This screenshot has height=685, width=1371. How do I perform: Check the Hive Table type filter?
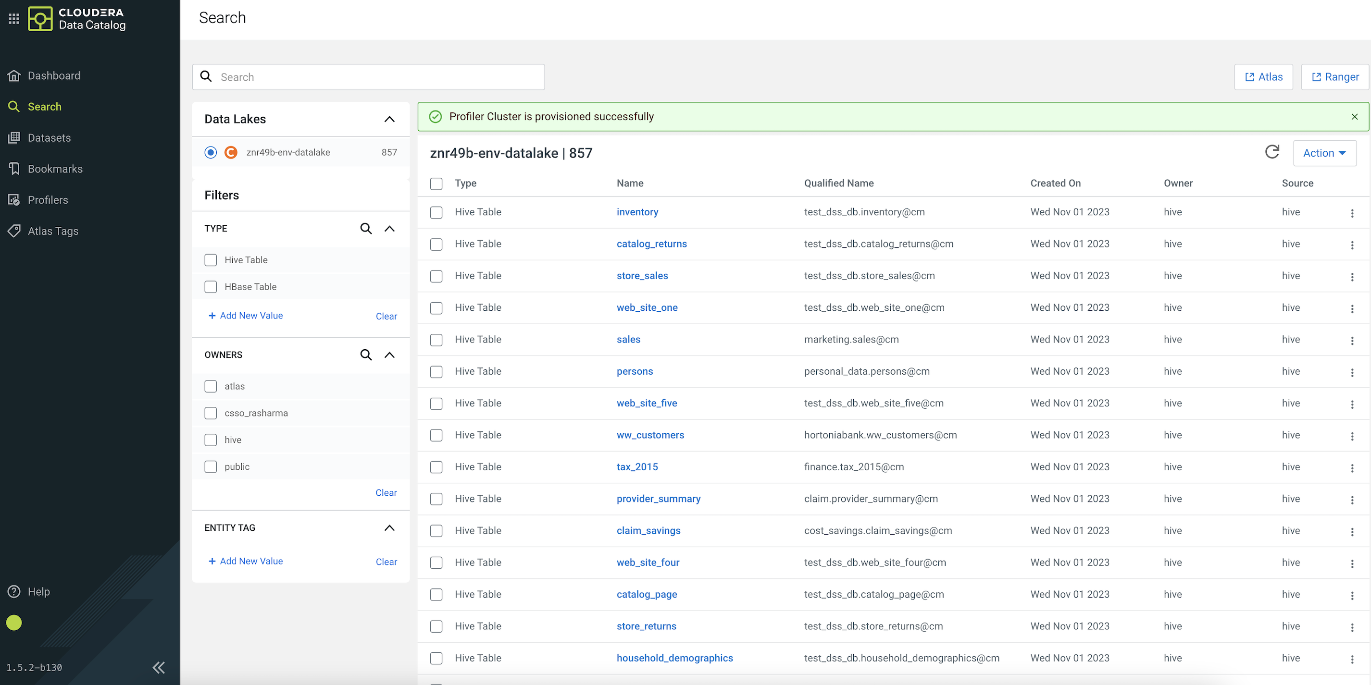(211, 260)
